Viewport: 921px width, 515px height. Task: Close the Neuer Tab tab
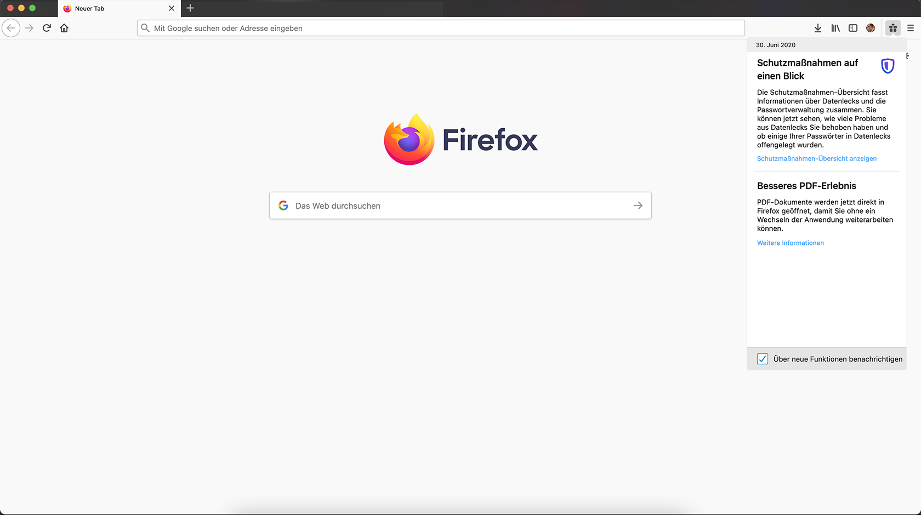172,8
